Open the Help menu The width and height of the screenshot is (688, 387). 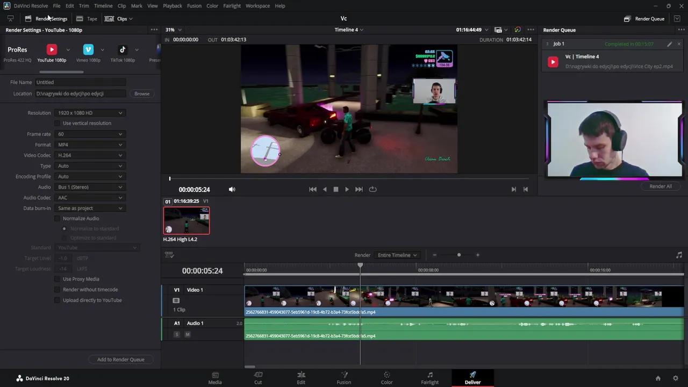(280, 6)
